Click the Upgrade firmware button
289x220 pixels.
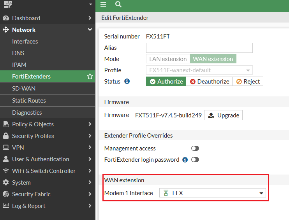[223, 115]
